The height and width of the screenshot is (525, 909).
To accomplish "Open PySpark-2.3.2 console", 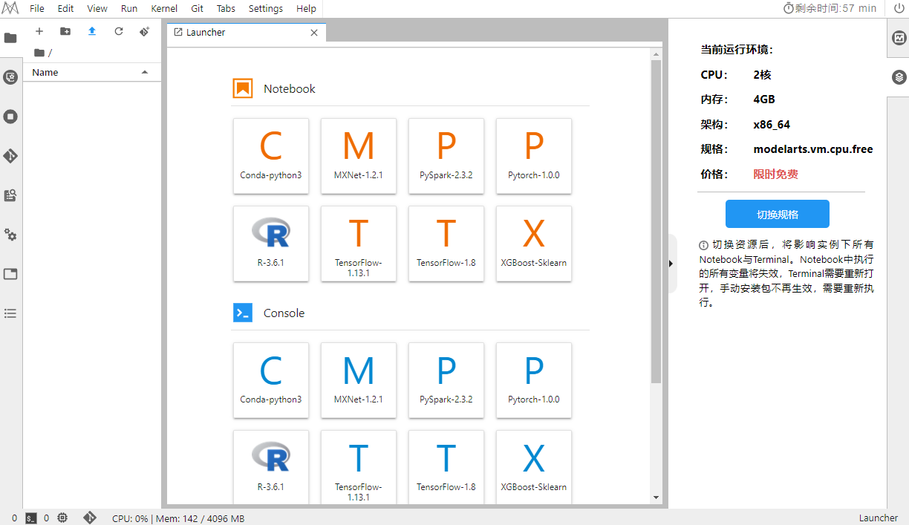I will 446,380.
